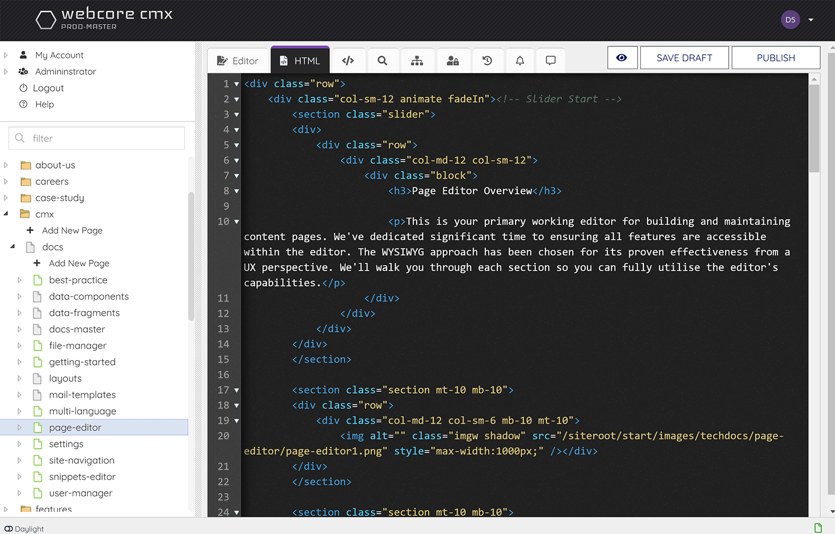Focus the filter search field
The image size is (835, 534).
97,138
